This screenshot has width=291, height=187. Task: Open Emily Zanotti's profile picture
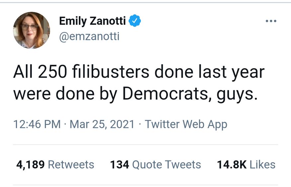pyautogui.click(x=31, y=31)
